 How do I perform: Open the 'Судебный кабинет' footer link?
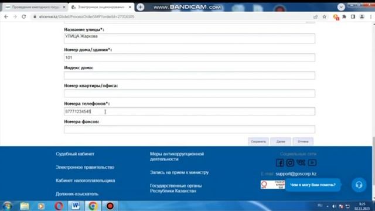pyautogui.click(x=75, y=154)
